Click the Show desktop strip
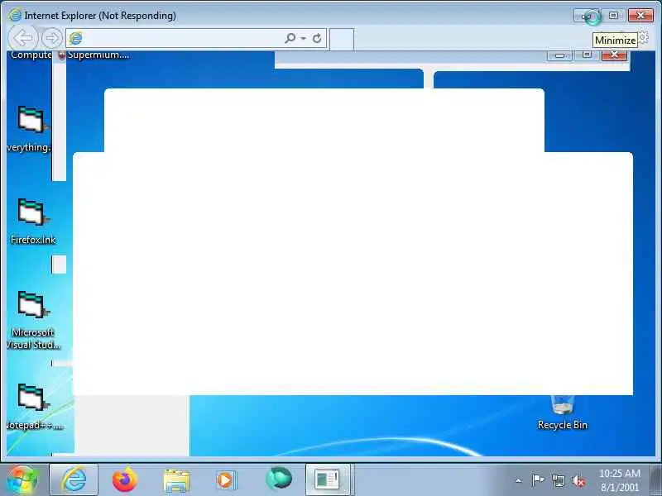The image size is (662, 496). coord(656,479)
